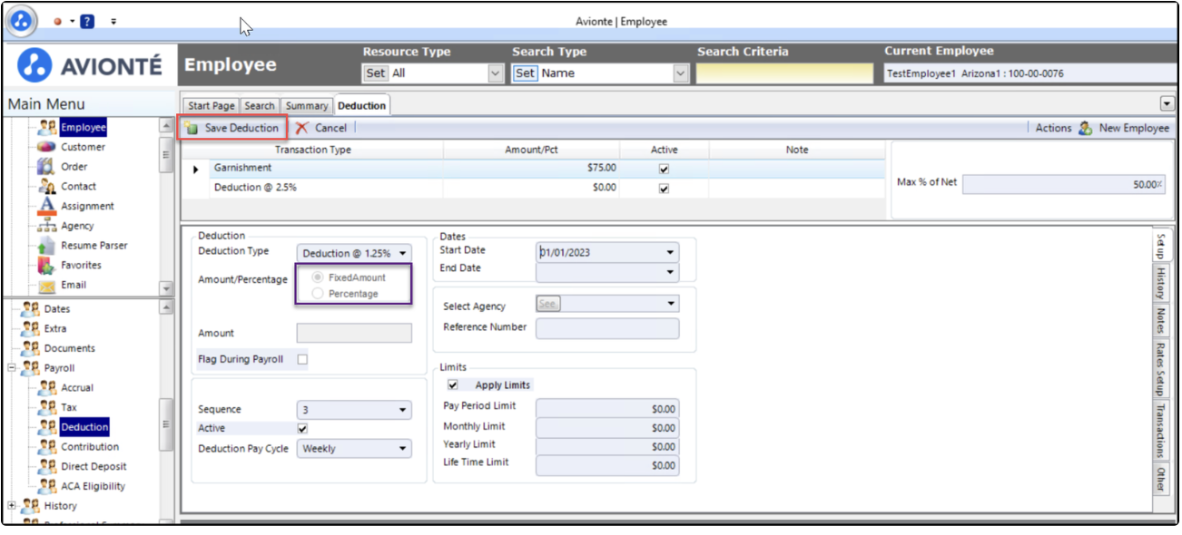Collapse the Payroll tree node
The height and width of the screenshot is (535, 1182).
12,368
